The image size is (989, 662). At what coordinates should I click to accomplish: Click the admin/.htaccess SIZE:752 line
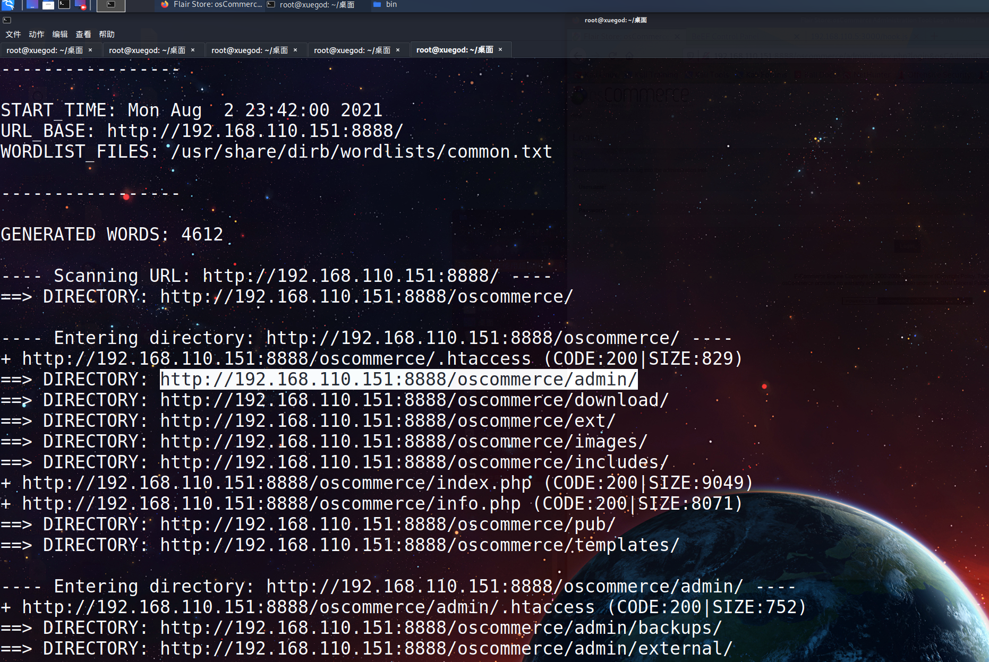(x=403, y=607)
